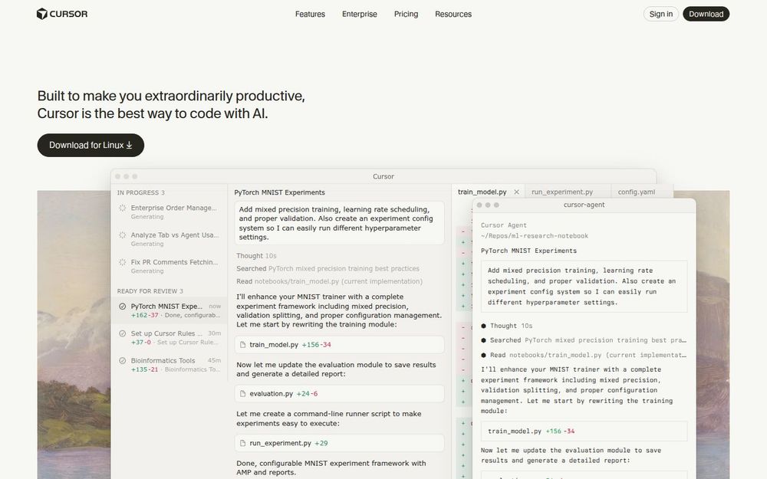Open evaluation.py file chip in chat
The width and height of the screenshot is (767, 479).
pyautogui.click(x=339, y=393)
